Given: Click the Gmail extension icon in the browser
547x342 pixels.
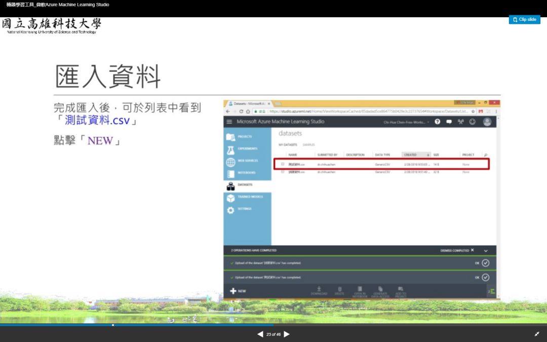Looking at the screenshot, I should [x=481, y=111].
